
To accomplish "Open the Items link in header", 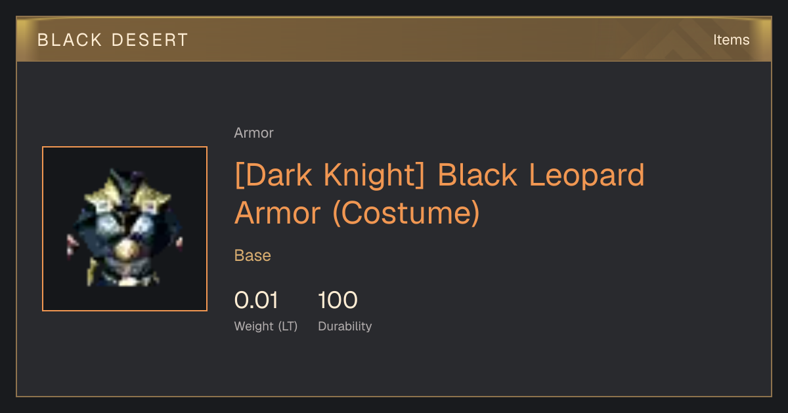I will (x=731, y=40).
